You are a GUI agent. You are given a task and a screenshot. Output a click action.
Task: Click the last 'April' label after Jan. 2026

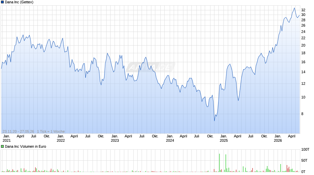[x=292, y=136]
